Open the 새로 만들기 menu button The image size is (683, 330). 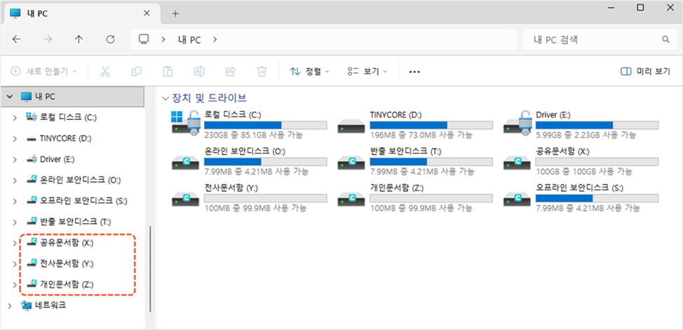click(x=43, y=71)
